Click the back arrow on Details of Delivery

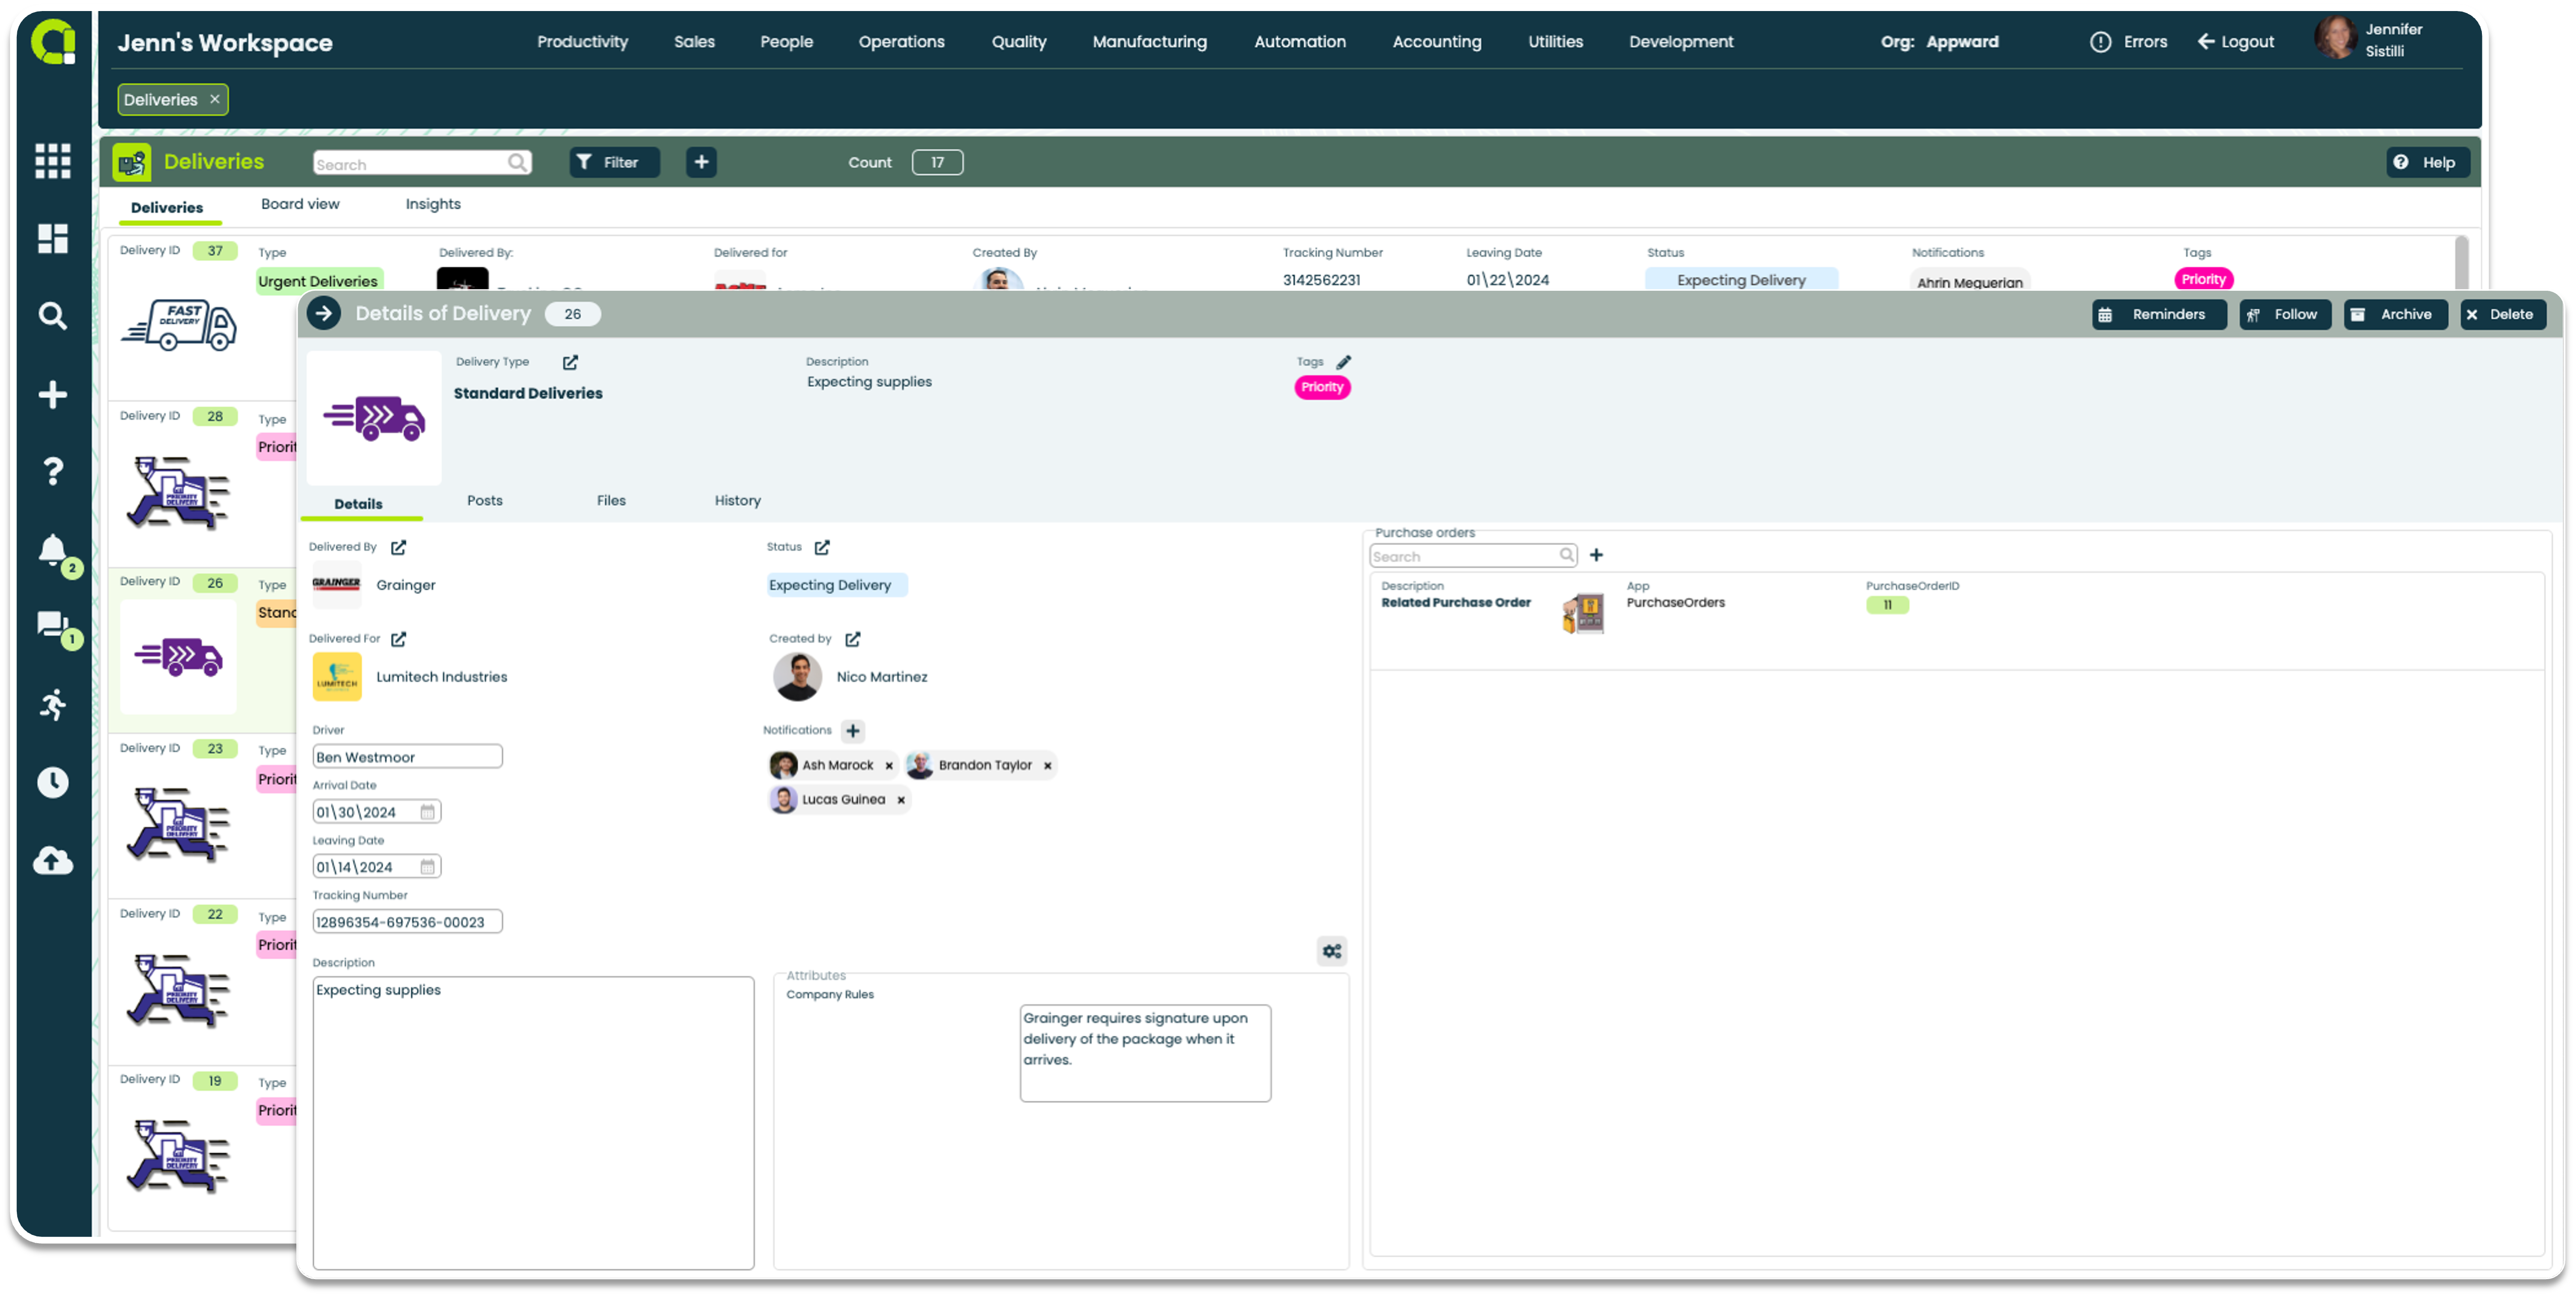(x=323, y=314)
